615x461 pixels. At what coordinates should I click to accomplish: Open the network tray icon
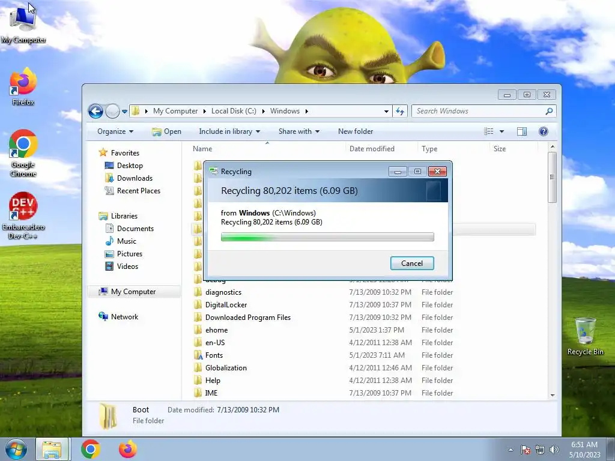click(540, 450)
